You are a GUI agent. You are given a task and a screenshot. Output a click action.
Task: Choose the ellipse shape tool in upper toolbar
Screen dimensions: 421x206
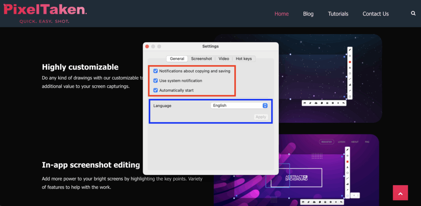[350, 73]
